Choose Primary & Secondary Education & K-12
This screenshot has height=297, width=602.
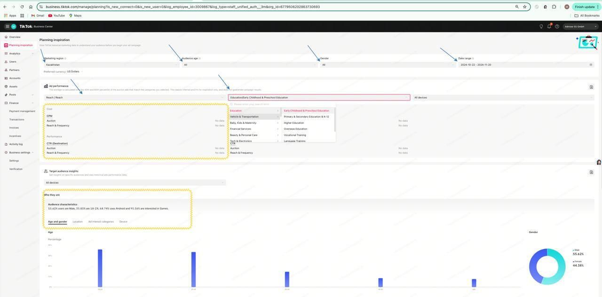click(x=308, y=117)
